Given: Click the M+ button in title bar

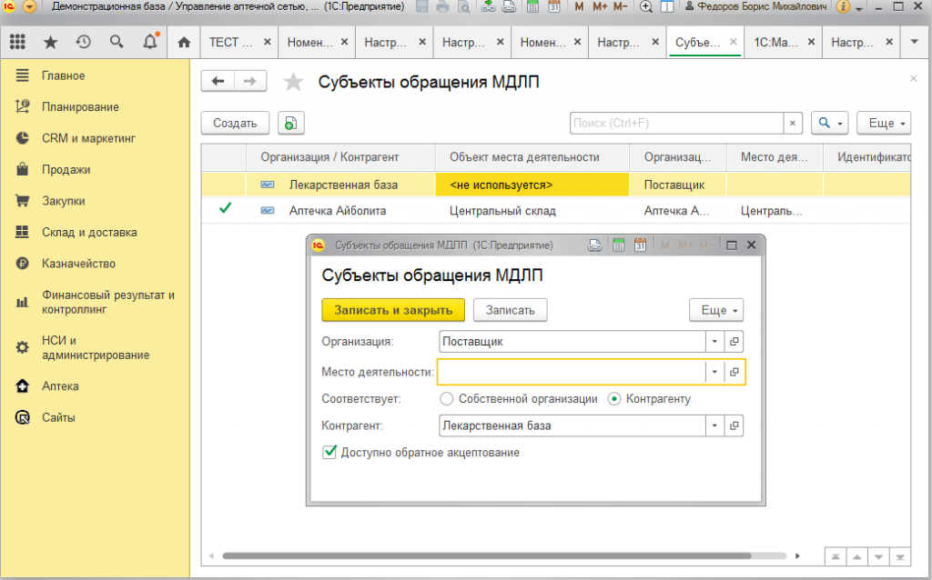Looking at the screenshot, I should coord(599,7).
